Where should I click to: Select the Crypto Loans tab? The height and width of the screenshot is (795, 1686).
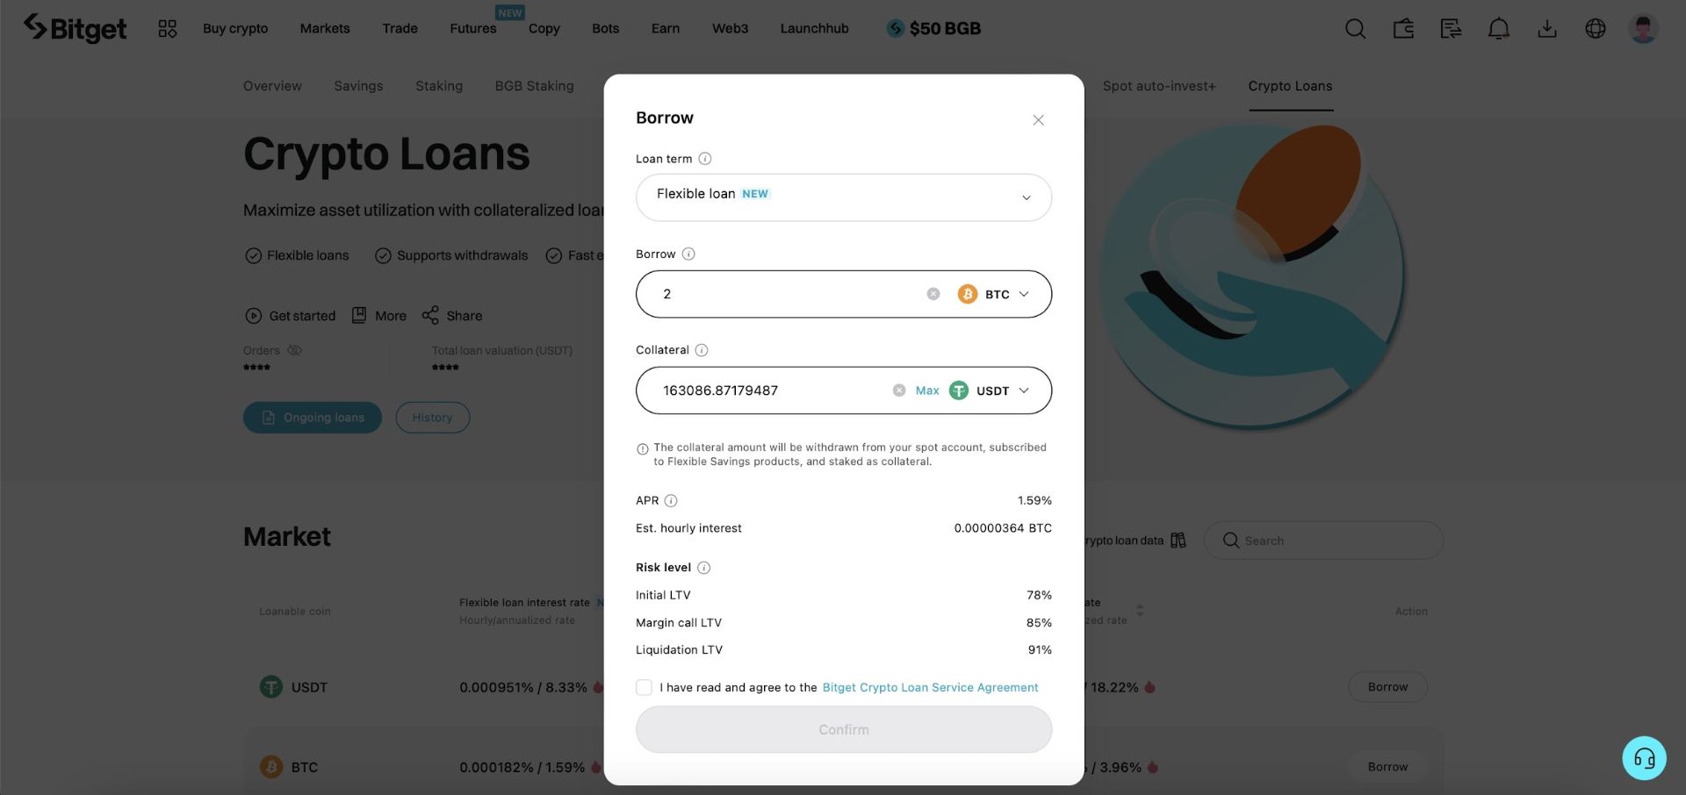(1290, 86)
